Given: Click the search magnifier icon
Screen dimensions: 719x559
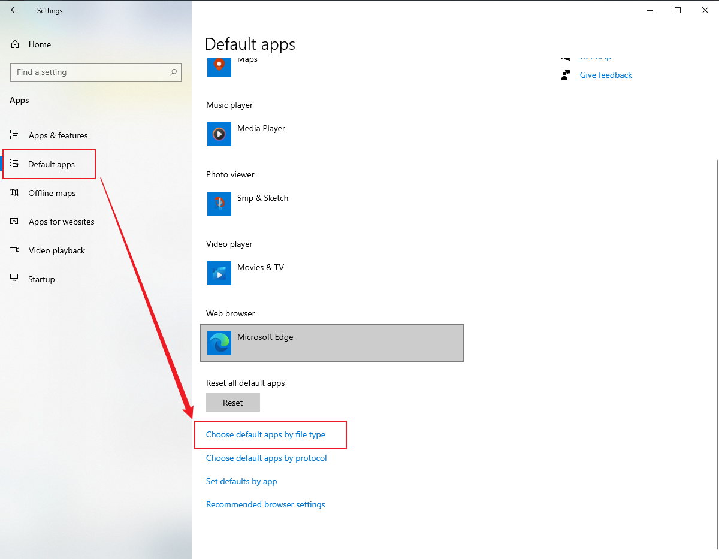Looking at the screenshot, I should tap(173, 72).
